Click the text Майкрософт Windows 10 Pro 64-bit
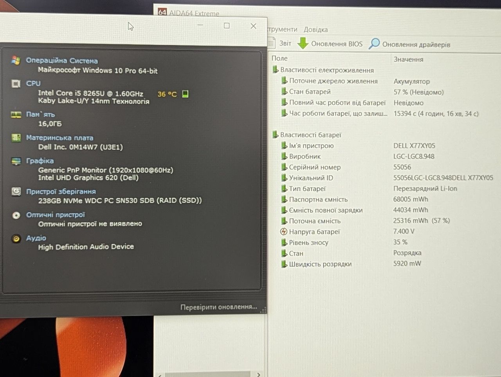This screenshot has width=501, height=377. click(x=97, y=70)
